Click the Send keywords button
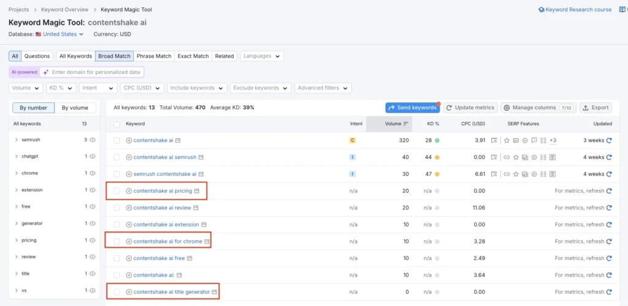The width and height of the screenshot is (628, 306). tap(413, 108)
